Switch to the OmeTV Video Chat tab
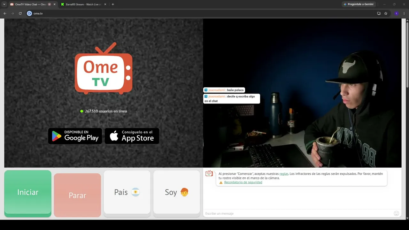Screen dimensions: 409x230 pyautogui.click(x=33, y=4)
